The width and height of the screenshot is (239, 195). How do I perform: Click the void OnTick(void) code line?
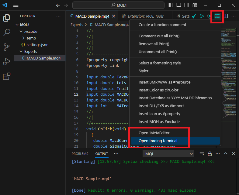tap(106, 129)
